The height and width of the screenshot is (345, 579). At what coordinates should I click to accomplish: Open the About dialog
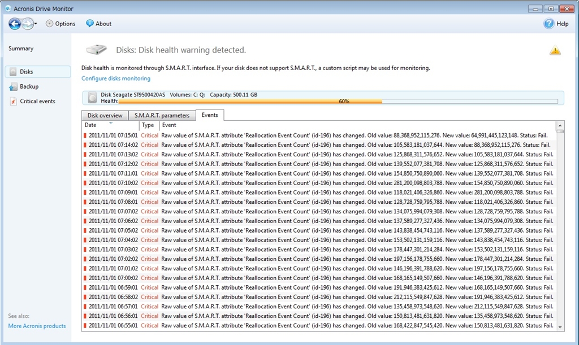tap(98, 24)
